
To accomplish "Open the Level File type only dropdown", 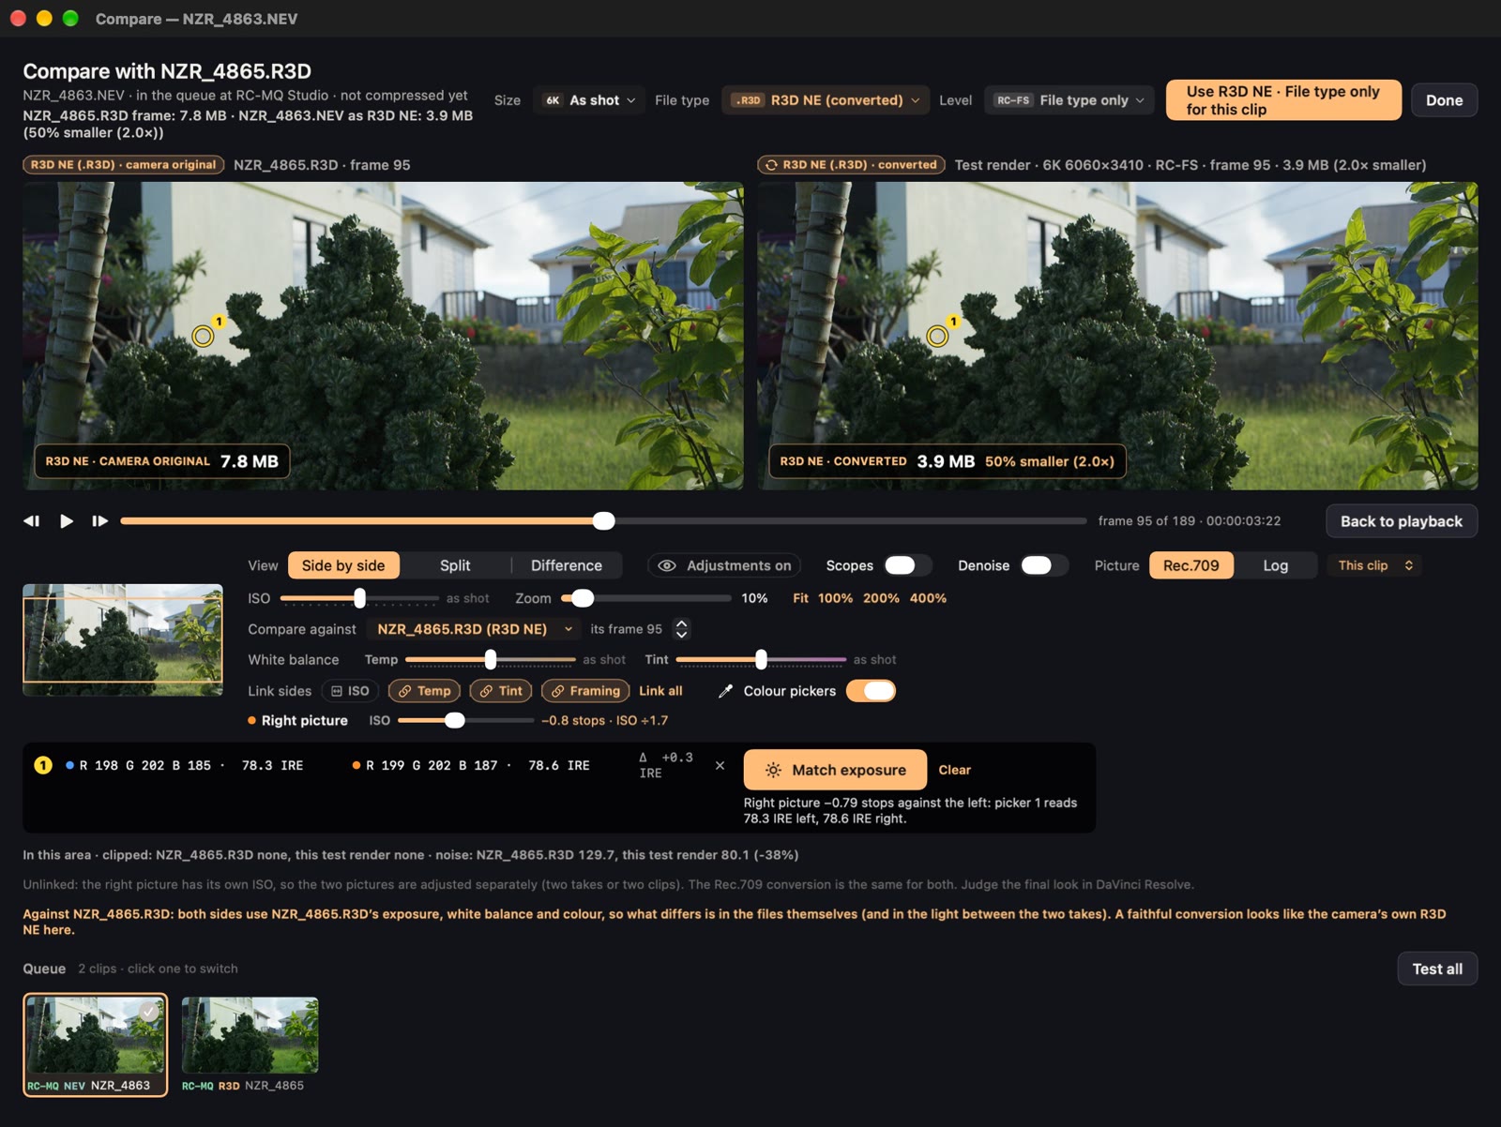I will coord(1069,100).
